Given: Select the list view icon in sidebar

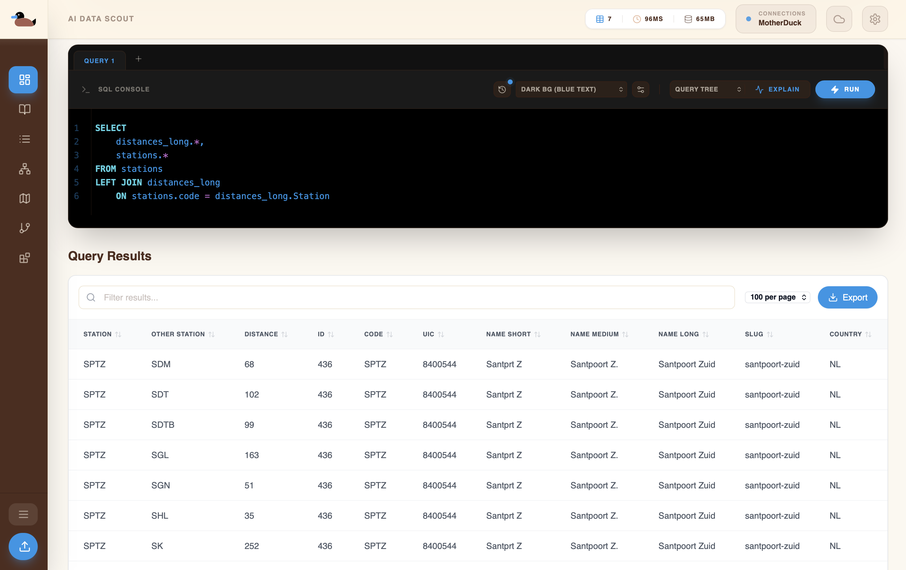Looking at the screenshot, I should [24, 139].
